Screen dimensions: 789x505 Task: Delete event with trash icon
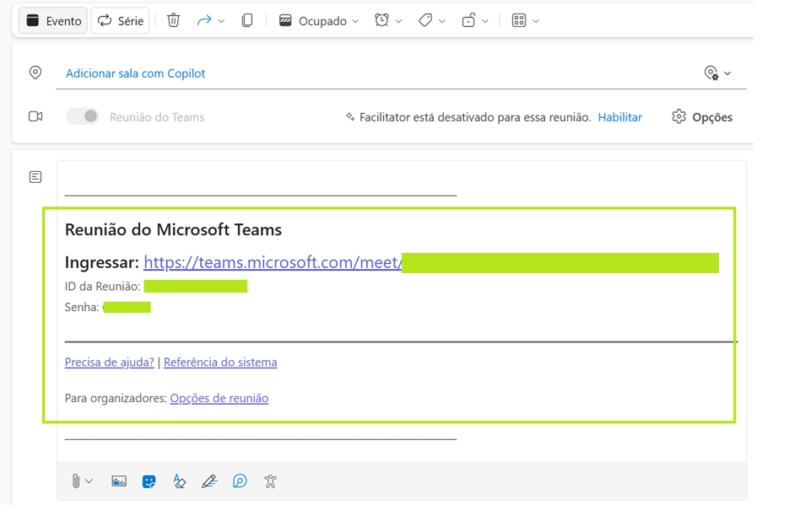pos(173,20)
